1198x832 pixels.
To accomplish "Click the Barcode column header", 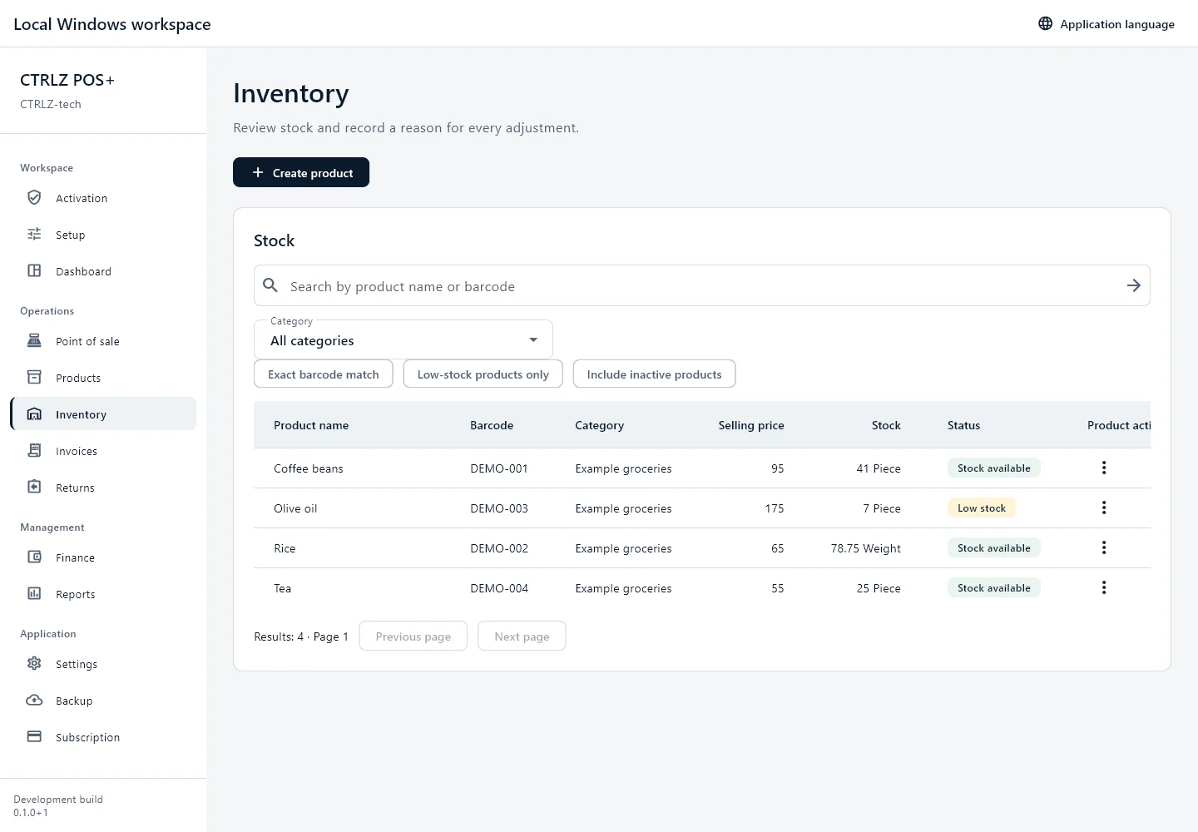I will [492, 425].
